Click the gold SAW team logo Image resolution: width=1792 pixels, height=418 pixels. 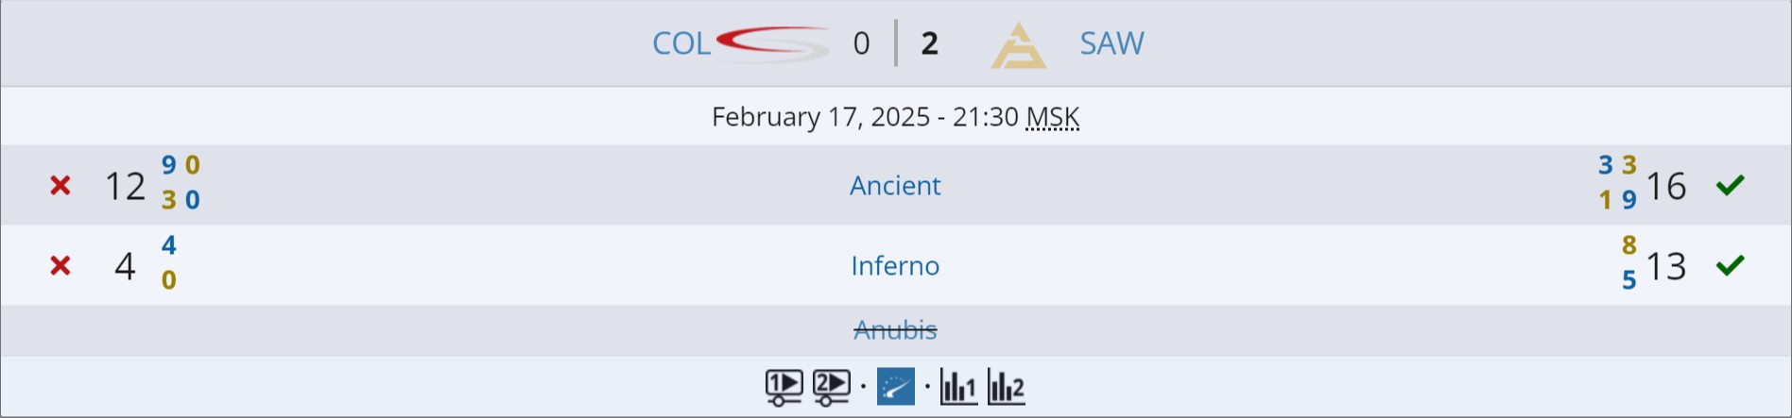click(x=1018, y=45)
